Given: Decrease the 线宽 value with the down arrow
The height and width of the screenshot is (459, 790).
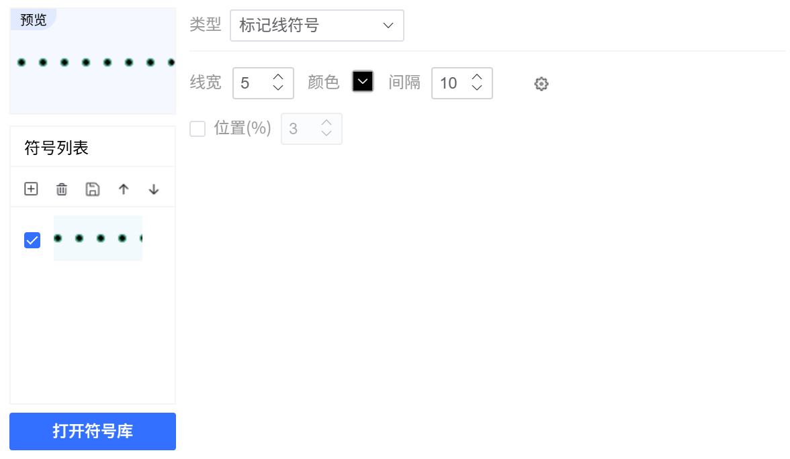Looking at the screenshot, I should 279,89.
